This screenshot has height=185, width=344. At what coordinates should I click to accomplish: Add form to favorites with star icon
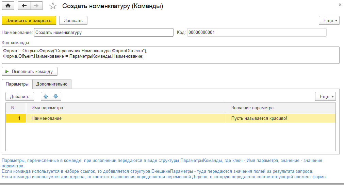(53, 6)
